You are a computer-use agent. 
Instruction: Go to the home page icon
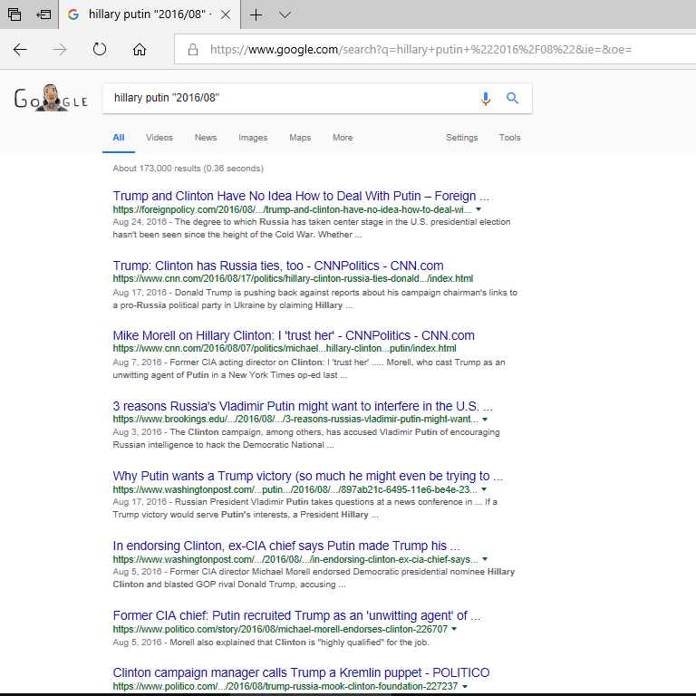click(x=140, y=49)
